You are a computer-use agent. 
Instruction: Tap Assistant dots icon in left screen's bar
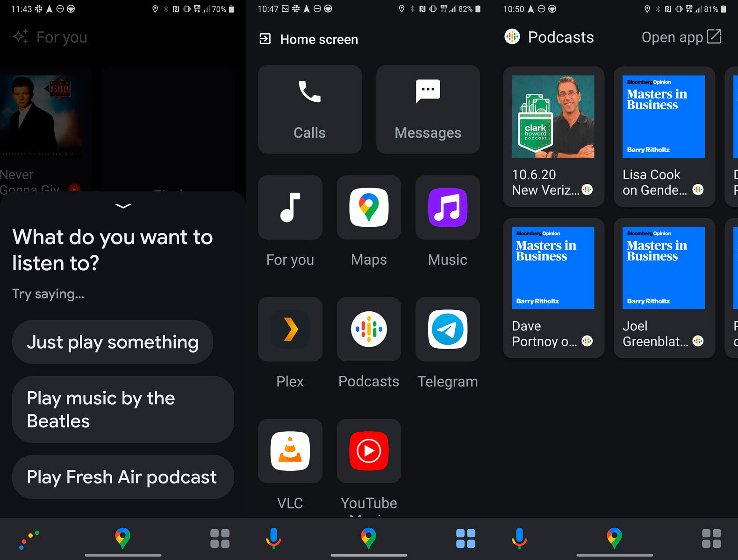click(29, 539)
